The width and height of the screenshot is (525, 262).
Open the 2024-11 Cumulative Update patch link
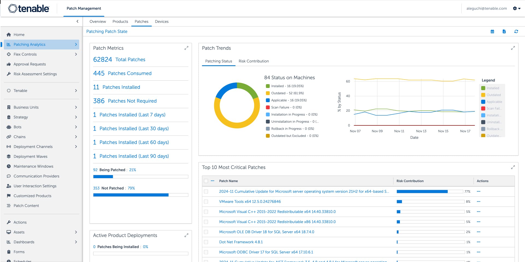304,192
